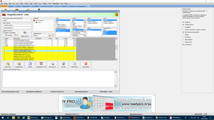This screenshot has width=214, height=120.
Task: Click the Filtri avanzati button
Action: 8,35
